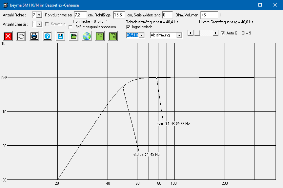Image resolution: width=283 pixels, height=188 pixels.
Task: Click the Rohrlänge input field
Action: point(119,15)
